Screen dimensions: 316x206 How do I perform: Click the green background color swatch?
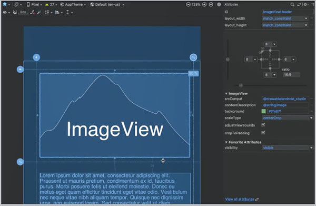coord(264,111)
